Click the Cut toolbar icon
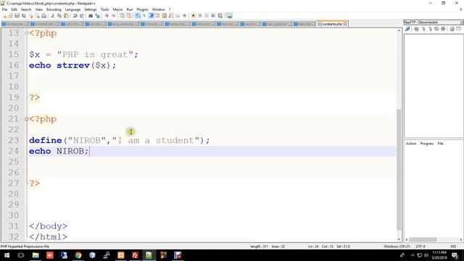 (x=52, y=16)
